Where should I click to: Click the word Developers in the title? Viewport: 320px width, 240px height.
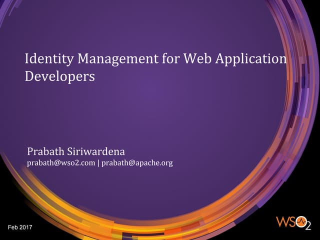click(59, 77)
